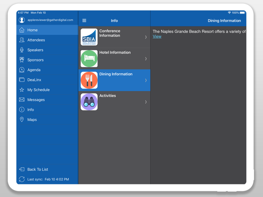This screenshot has width=263, height=197.
Task: Click the 4:07 PM clock in the status bar
Action: coord(23,13)
